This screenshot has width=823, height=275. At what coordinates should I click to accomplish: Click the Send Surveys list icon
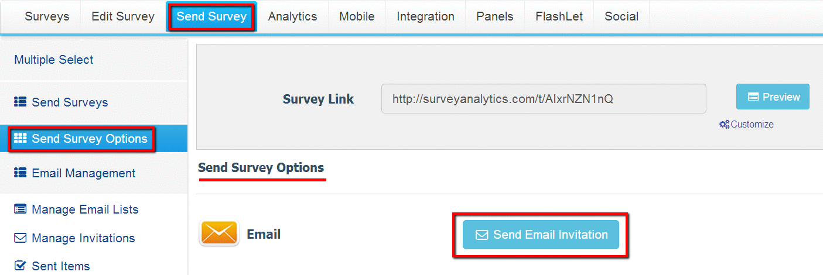coord(21,102)
